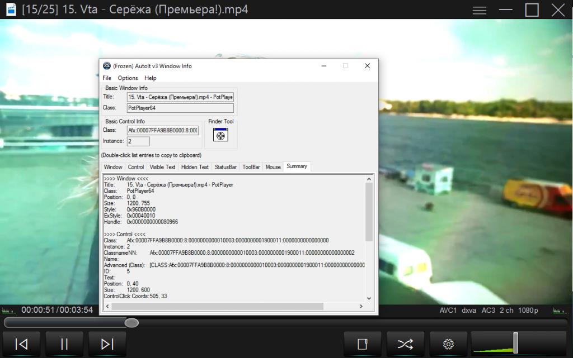Viewport: 573px width, 358px height.
Task: Click the control Instance field
Action: point(138,141)
